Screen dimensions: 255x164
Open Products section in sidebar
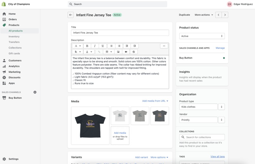pyautogui.click(x=14, y=25)
